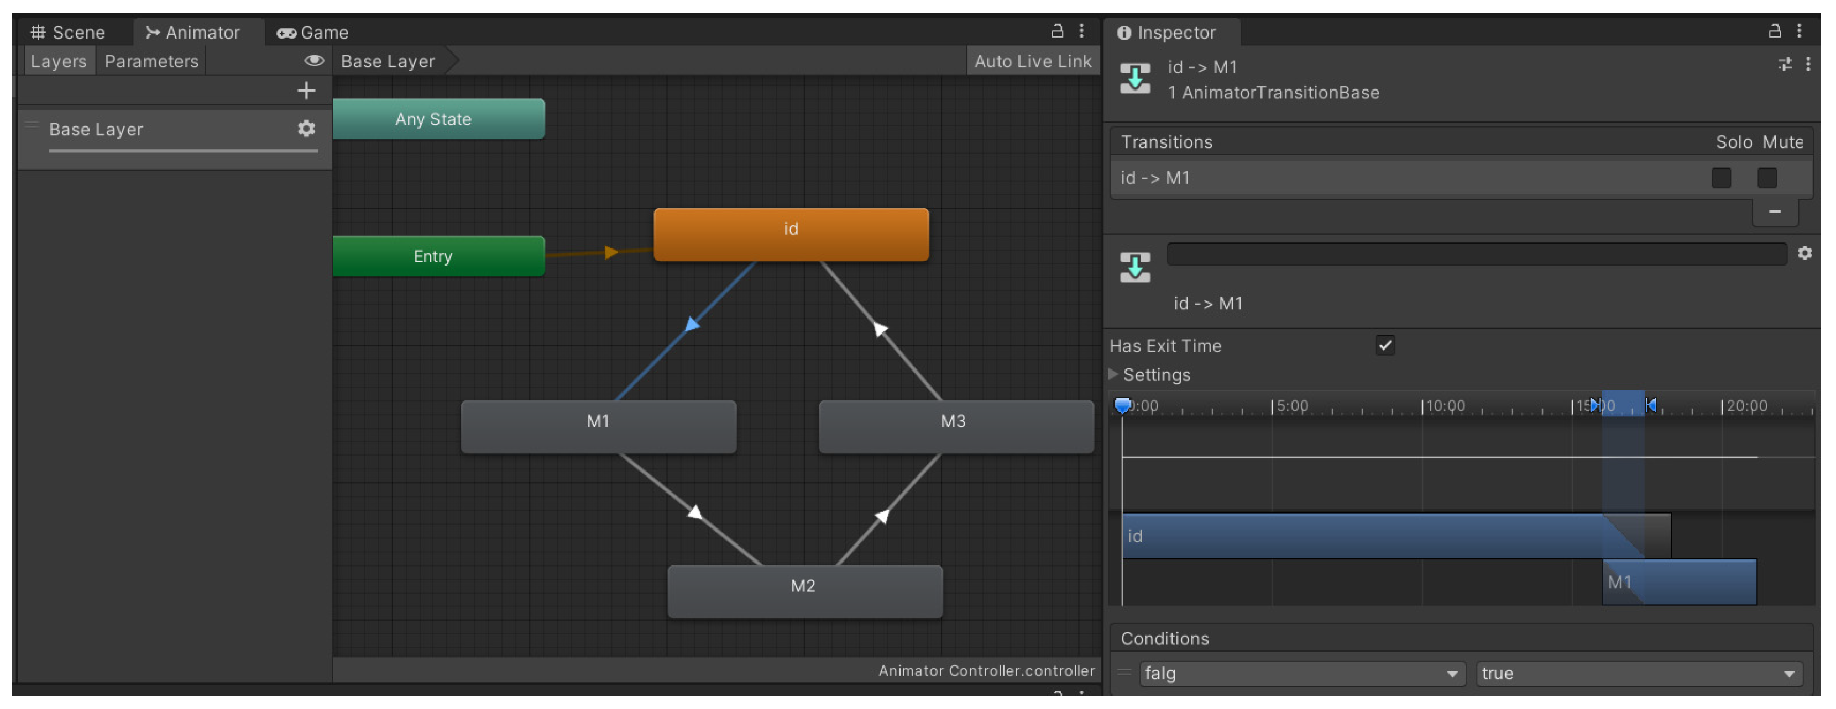Image resolution: width=1836 pixels, height=709 pixels.
Task: Click the Inspector preset sliders icon
Action: pos(1785,65)
